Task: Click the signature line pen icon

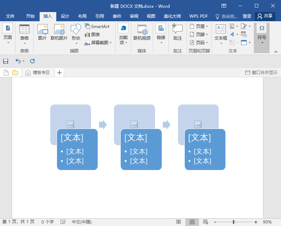Action: pyautogui.click(x=244, y=26)
